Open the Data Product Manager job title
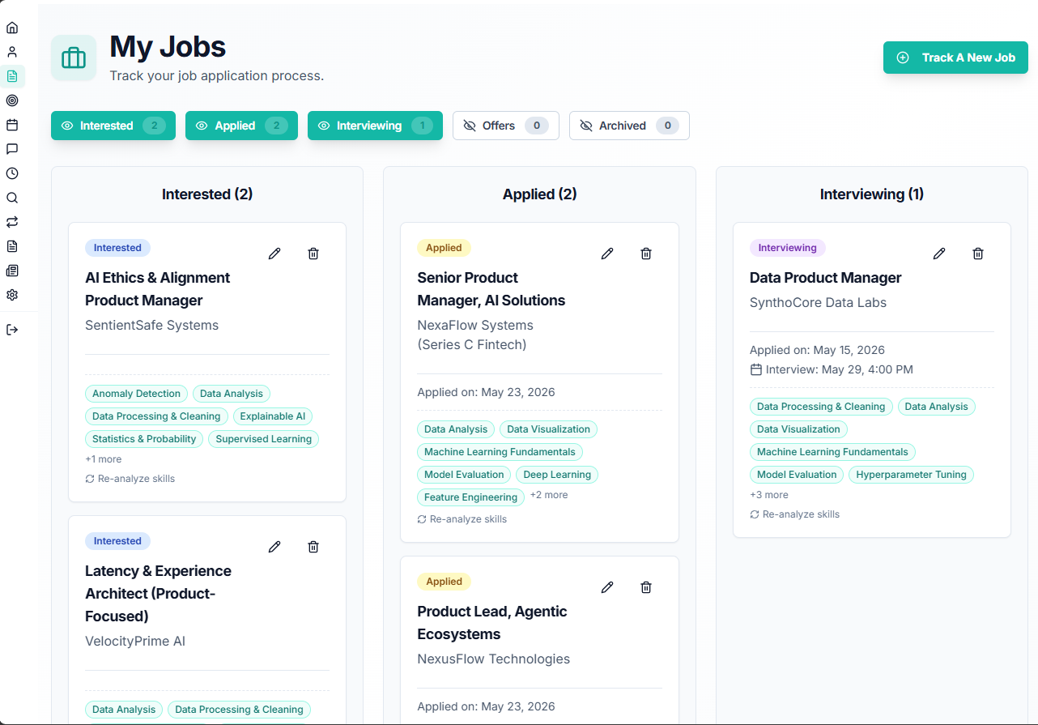Screen dimensions: 1038x725 click(x=825, y=278)
